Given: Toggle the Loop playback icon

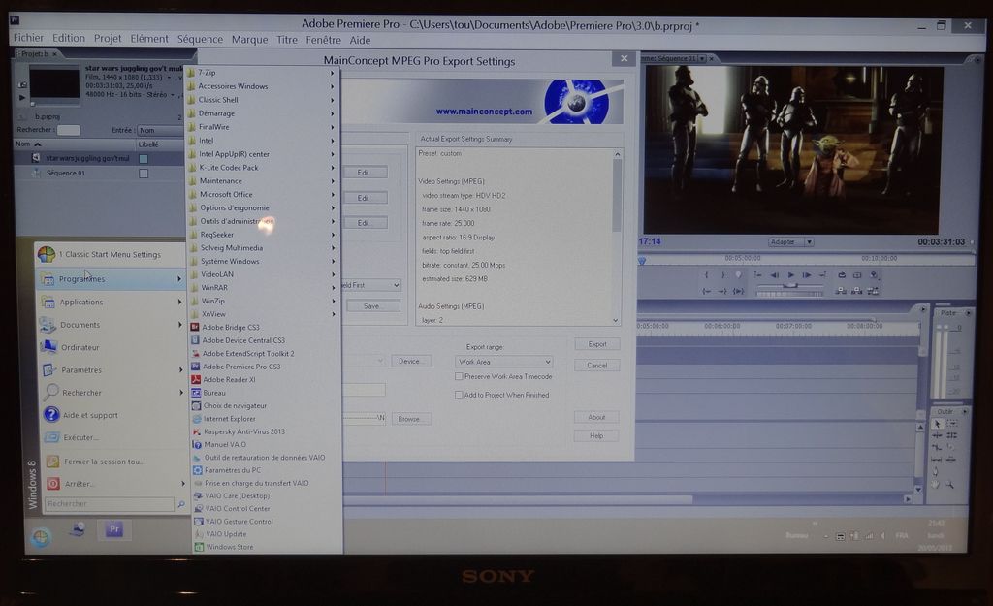Looking at the screenshot, I should pos(842,274).
